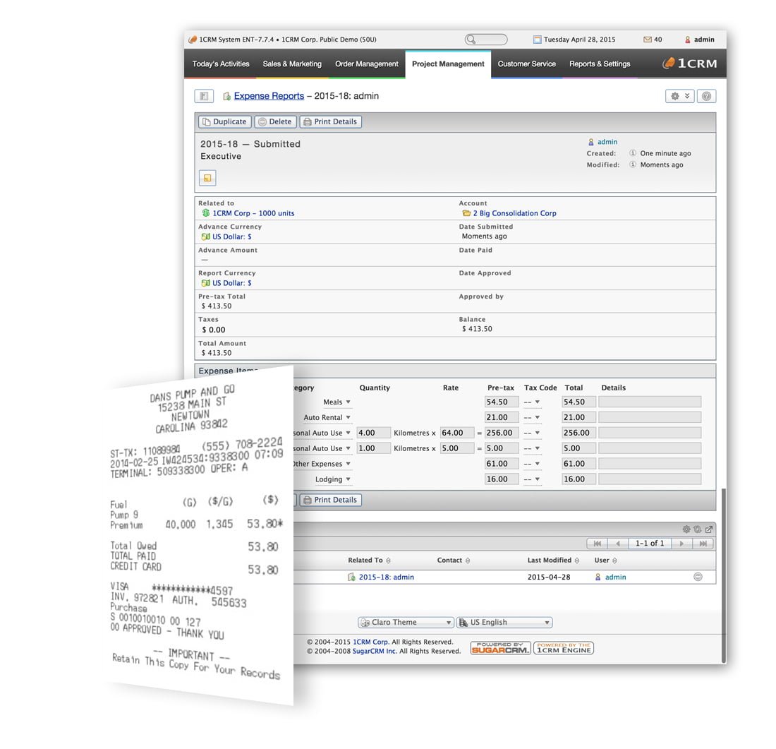Click the quantity field showing 4.00
Viewport: 776px width, 749px height.
click(x=374, y=433)
